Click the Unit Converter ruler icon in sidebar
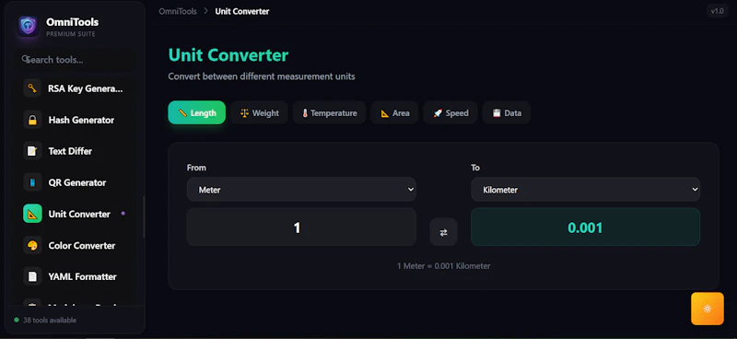The width and height of the screenshot is (737, 339). (32, 214)
